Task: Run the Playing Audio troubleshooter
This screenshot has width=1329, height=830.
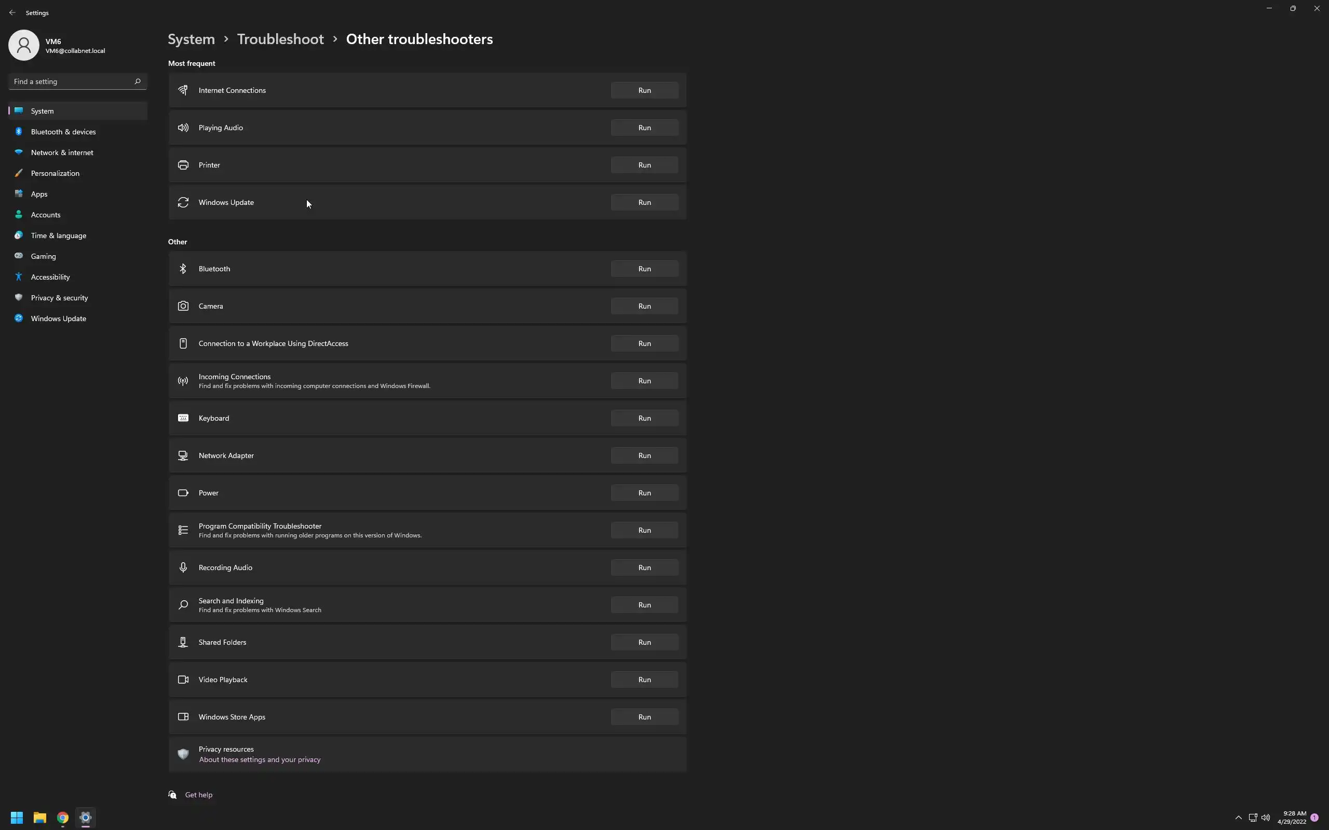Action: point(644,128)
